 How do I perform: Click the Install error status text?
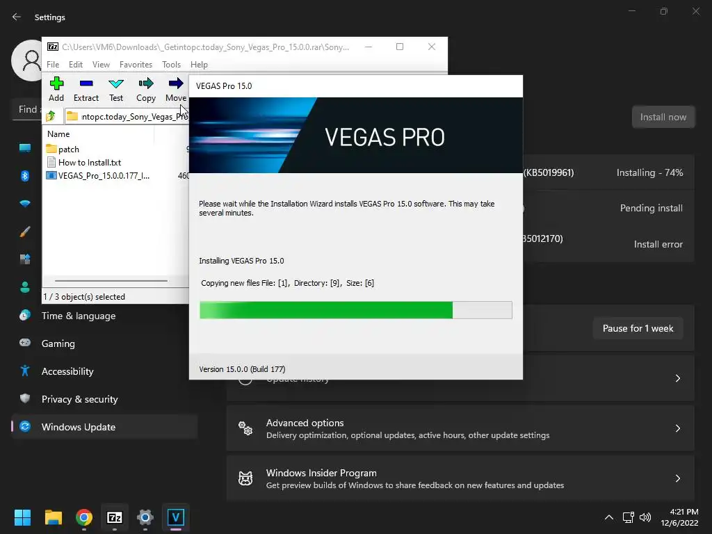click(x=658, y=244)
